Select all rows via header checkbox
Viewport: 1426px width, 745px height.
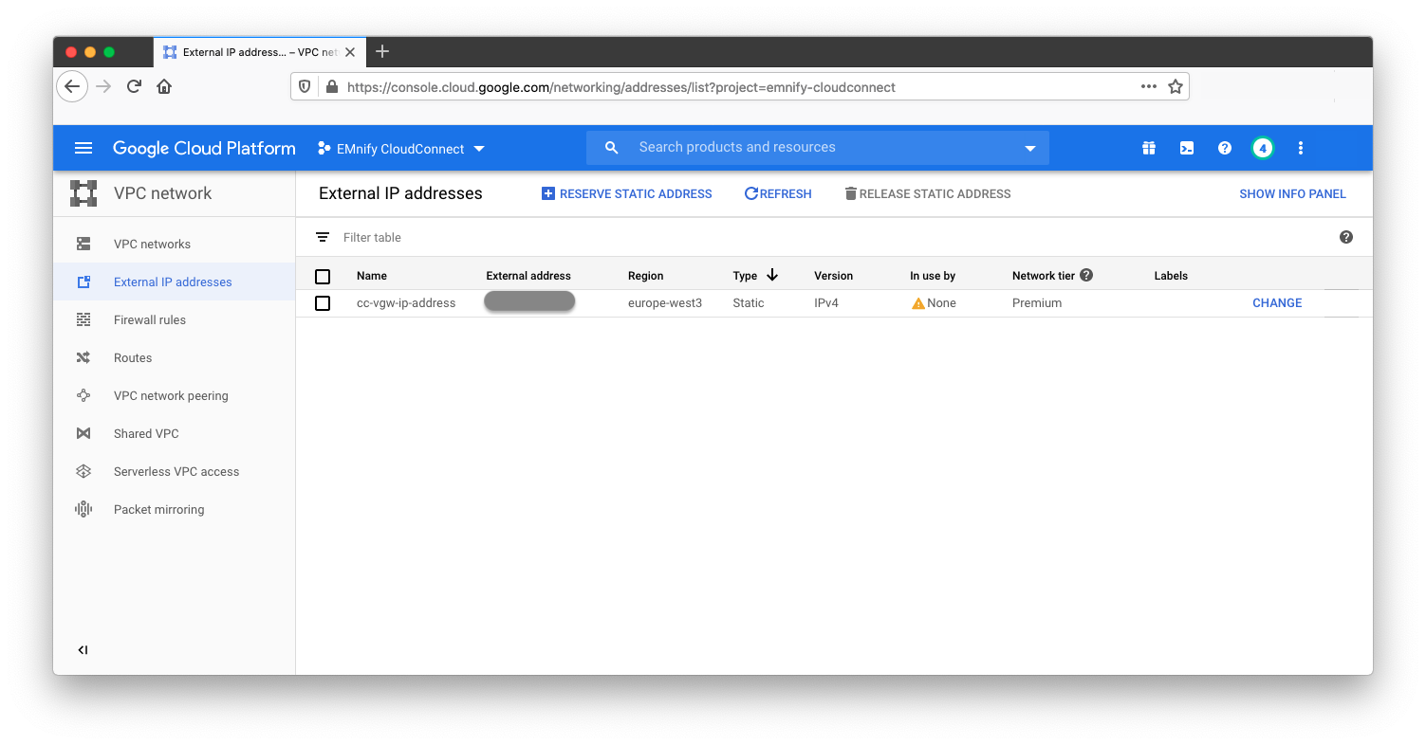click(x=323, y=276)
